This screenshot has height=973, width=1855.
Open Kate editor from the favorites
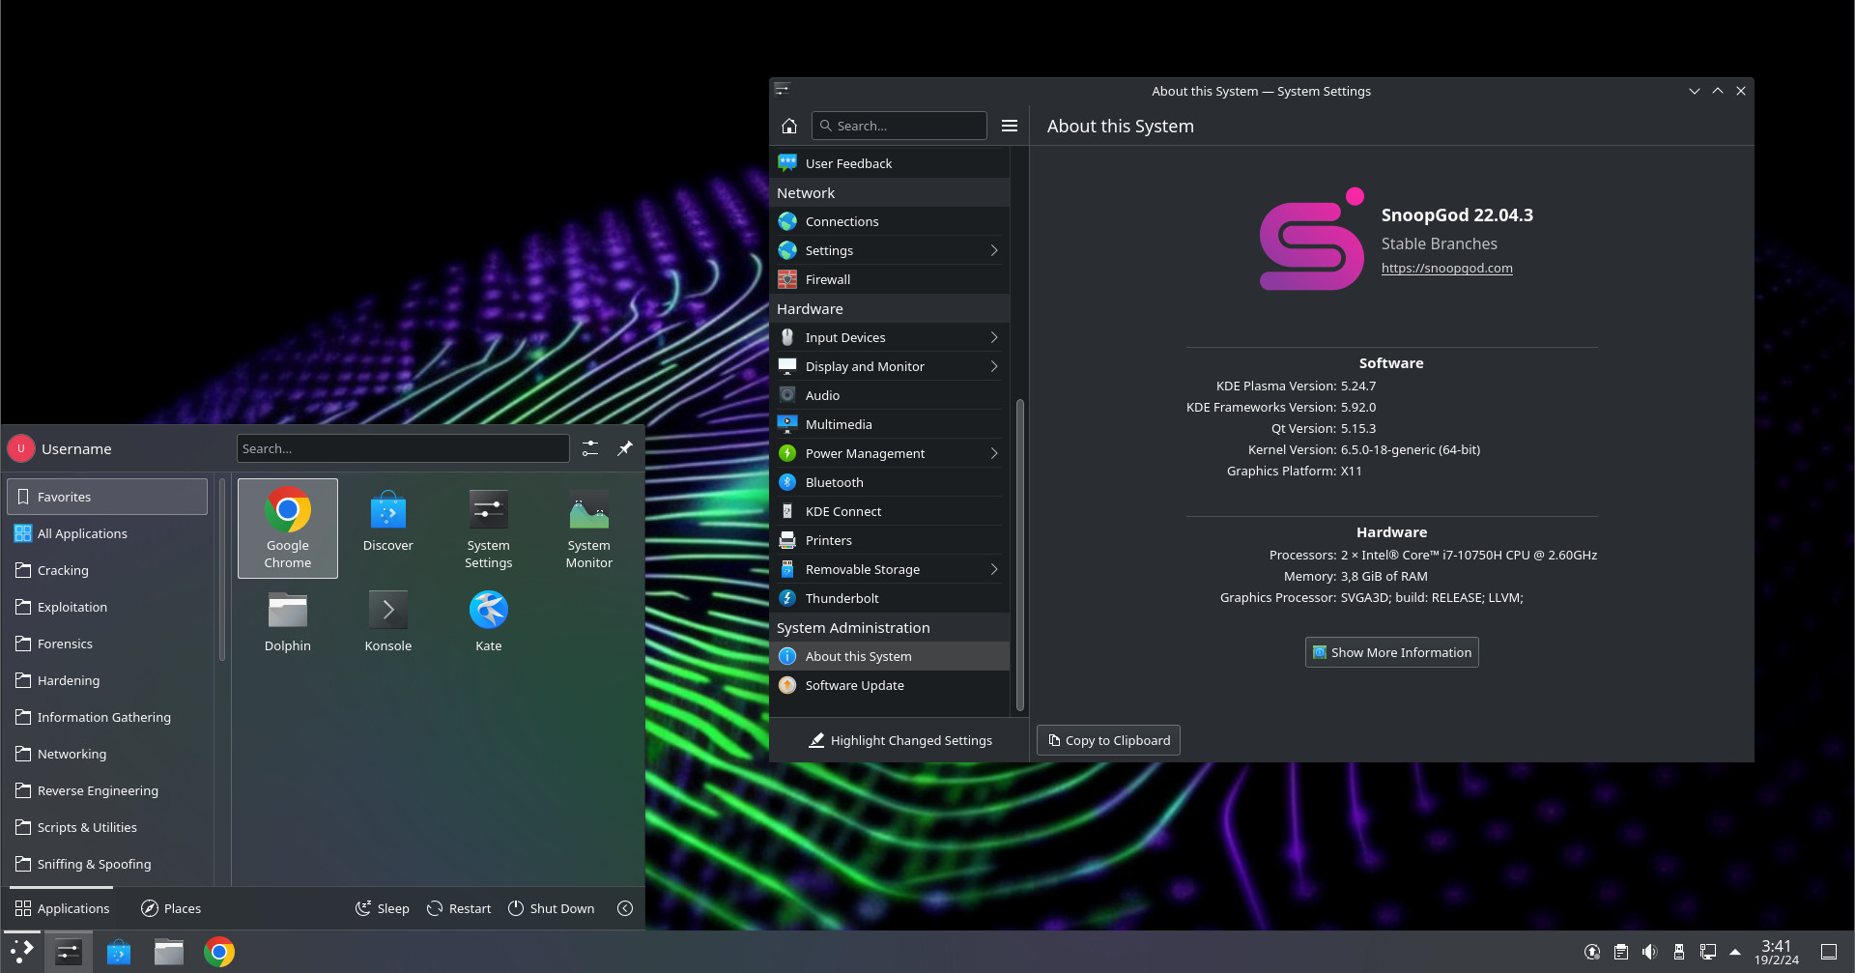pos(489,621)
